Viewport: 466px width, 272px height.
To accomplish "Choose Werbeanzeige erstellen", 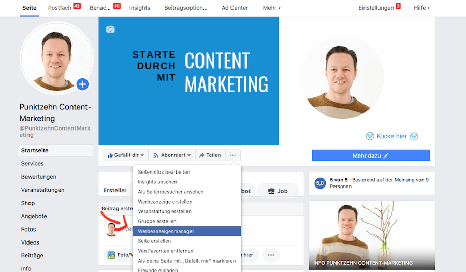I will coord(187,201).
